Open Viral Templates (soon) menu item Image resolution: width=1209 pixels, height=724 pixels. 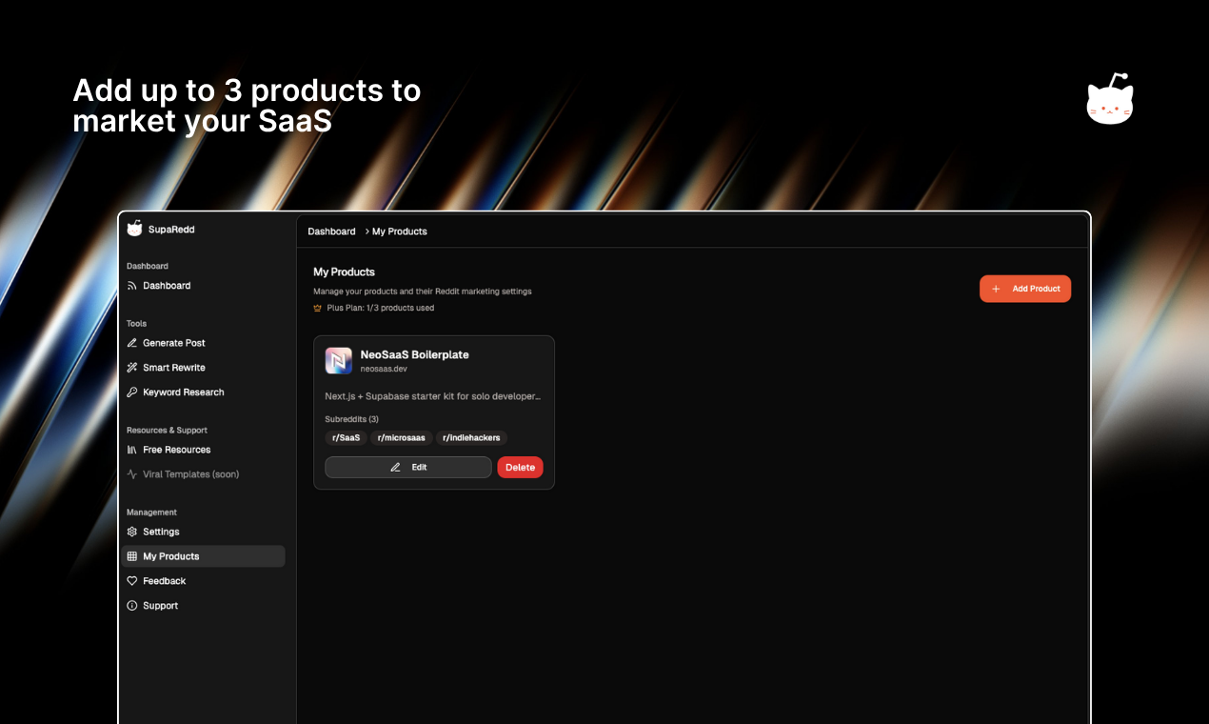(190, 474)
